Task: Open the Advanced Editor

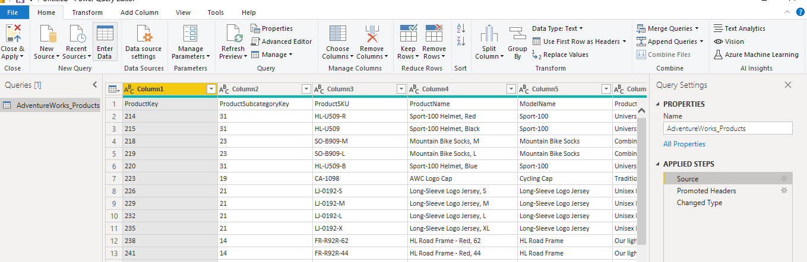Action: 281,41
